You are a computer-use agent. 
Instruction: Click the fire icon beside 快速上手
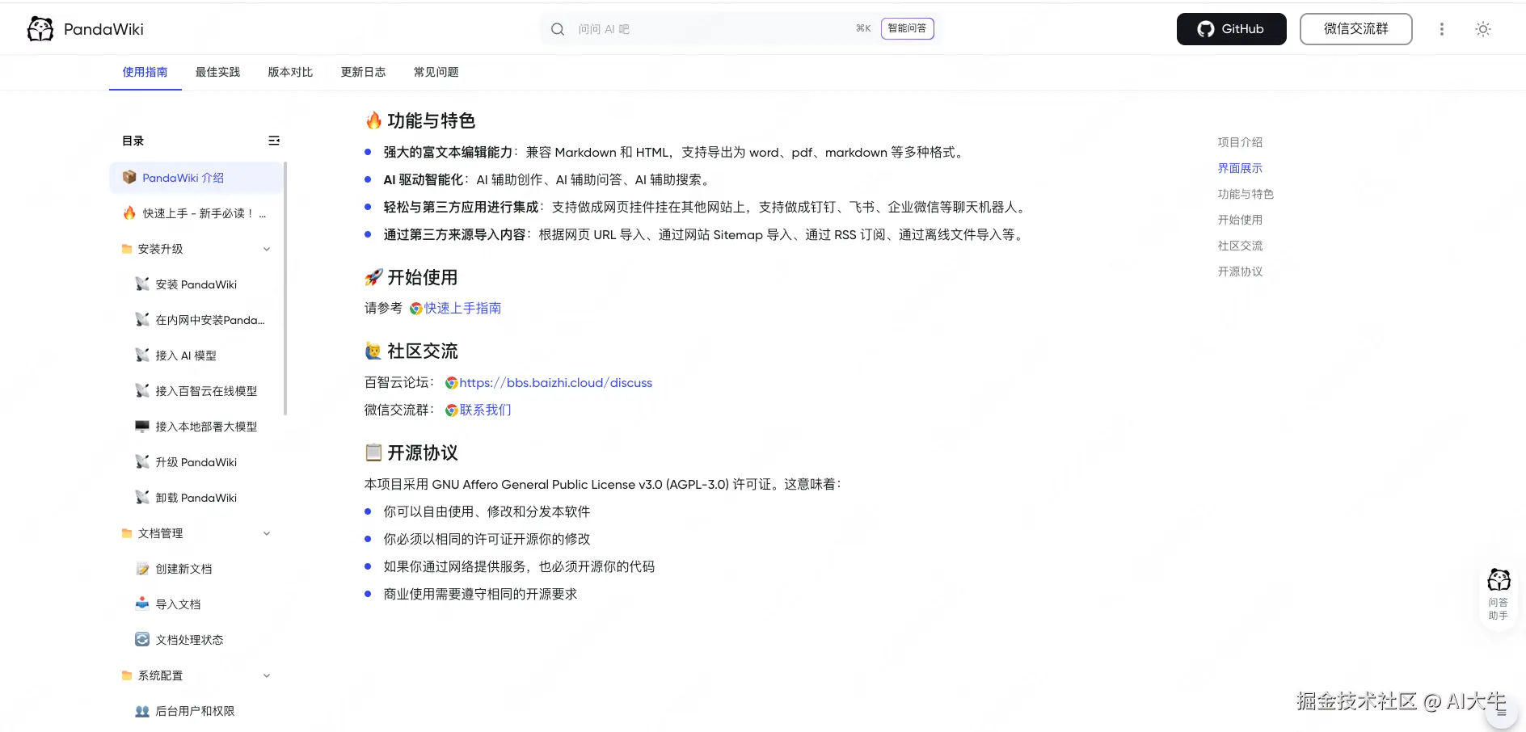[129, 212]
